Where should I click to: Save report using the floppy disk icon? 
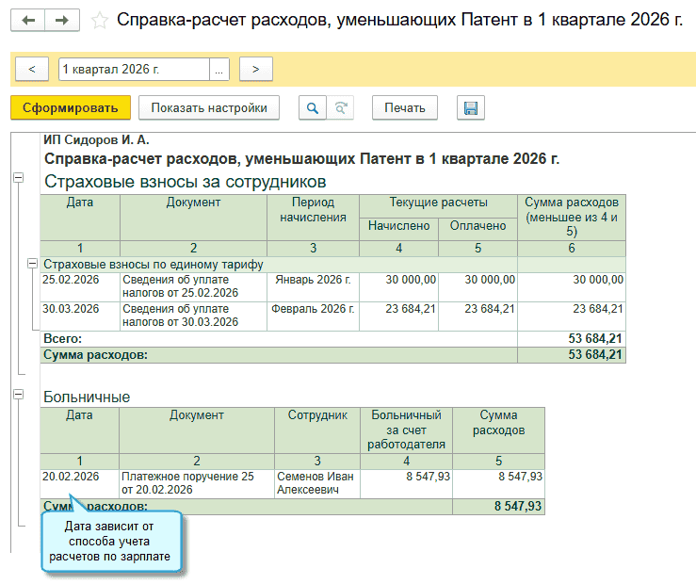pyautogui.click(x=470, y=107)
